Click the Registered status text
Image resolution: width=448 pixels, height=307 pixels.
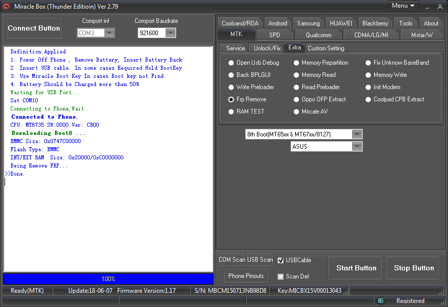coord(410,301)
